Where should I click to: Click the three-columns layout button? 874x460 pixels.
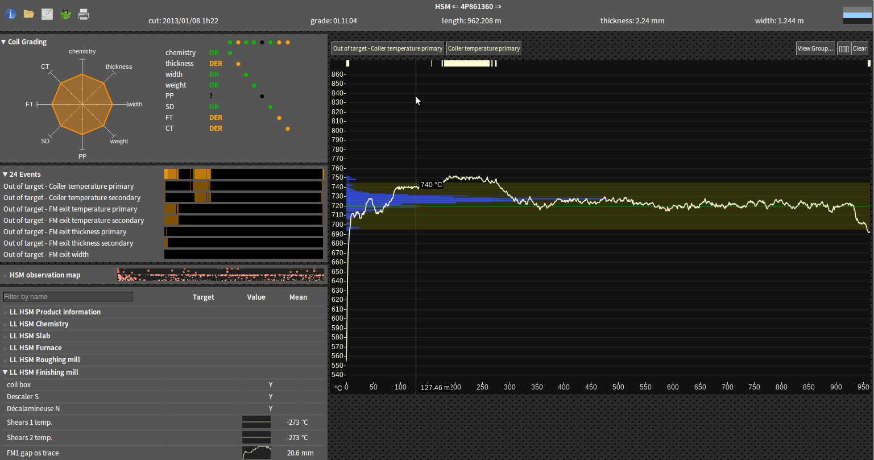click(844, 48)
